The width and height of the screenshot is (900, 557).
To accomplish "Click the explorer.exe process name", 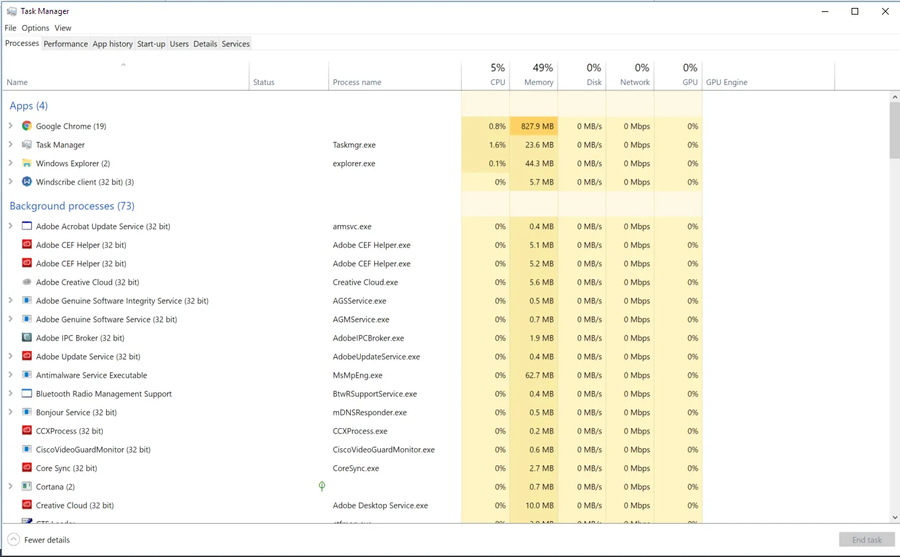I will coord(354,163).
